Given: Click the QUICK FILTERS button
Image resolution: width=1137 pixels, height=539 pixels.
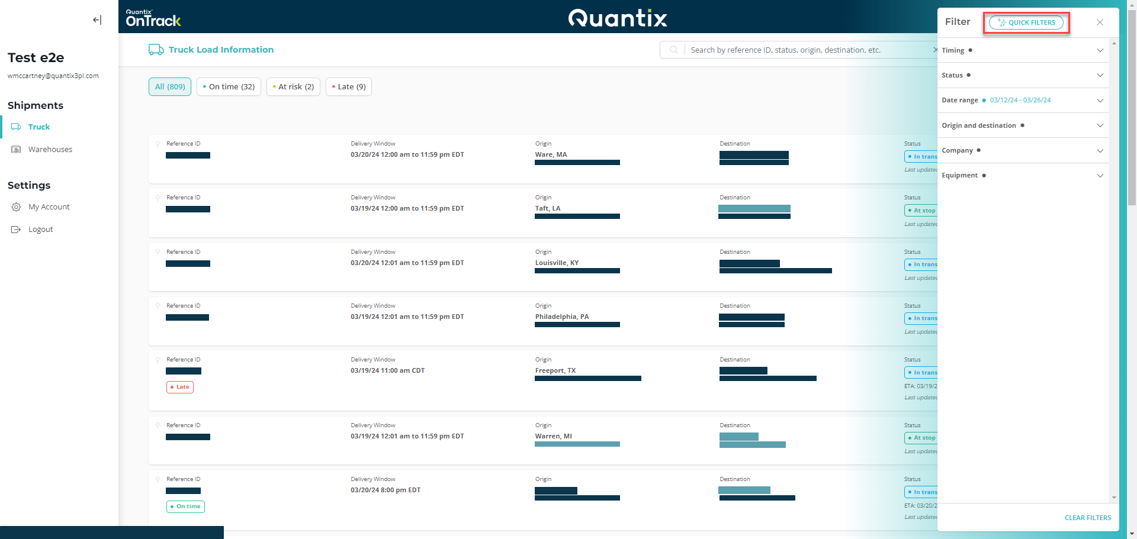Looking at the screenshot, I should [x=1026, y=22].
